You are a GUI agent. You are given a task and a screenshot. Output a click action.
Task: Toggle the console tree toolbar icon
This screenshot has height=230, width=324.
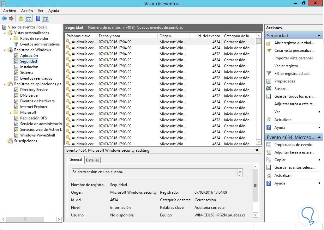[x=29, y=19]
